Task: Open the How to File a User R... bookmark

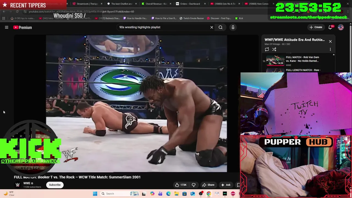Action: pyautogui.click(x=164, y=18)
